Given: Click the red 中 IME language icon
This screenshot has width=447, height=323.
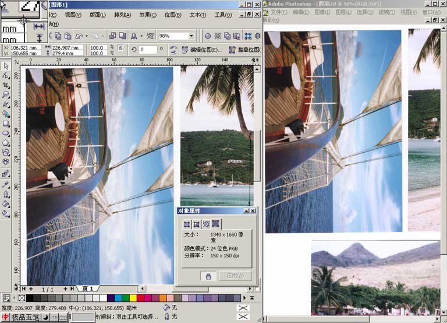Looking at the screenshot, I should [5, 317].
